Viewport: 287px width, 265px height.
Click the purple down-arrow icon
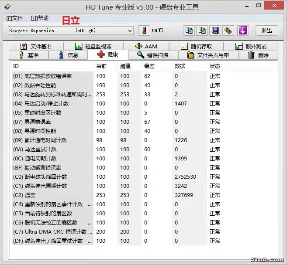click(243, 31)
